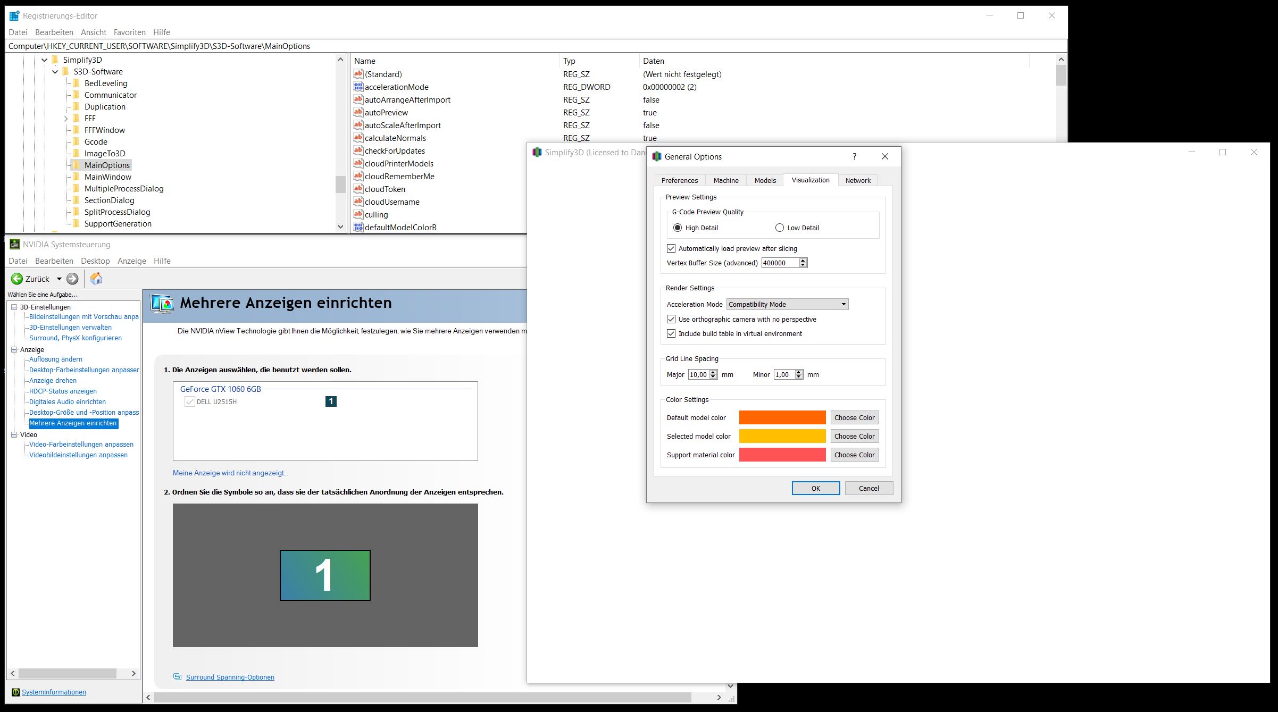Toggle Include build table in virtual environment
This screenshot has height=712, width=1278.
tap(671, 333)
